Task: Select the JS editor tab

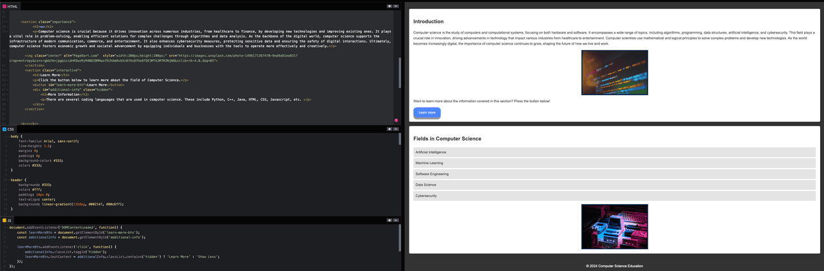Action: click(x=9, y=220)
